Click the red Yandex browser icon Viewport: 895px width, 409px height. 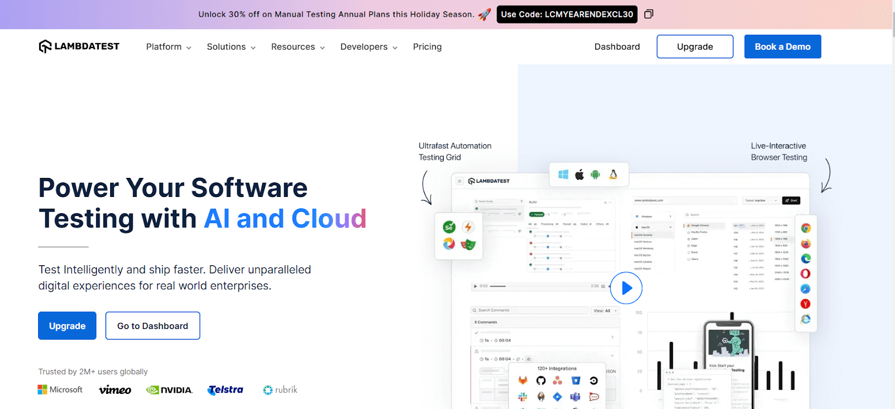805,304
